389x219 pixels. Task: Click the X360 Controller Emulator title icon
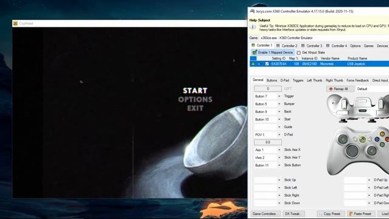click(x=252, y=11)
